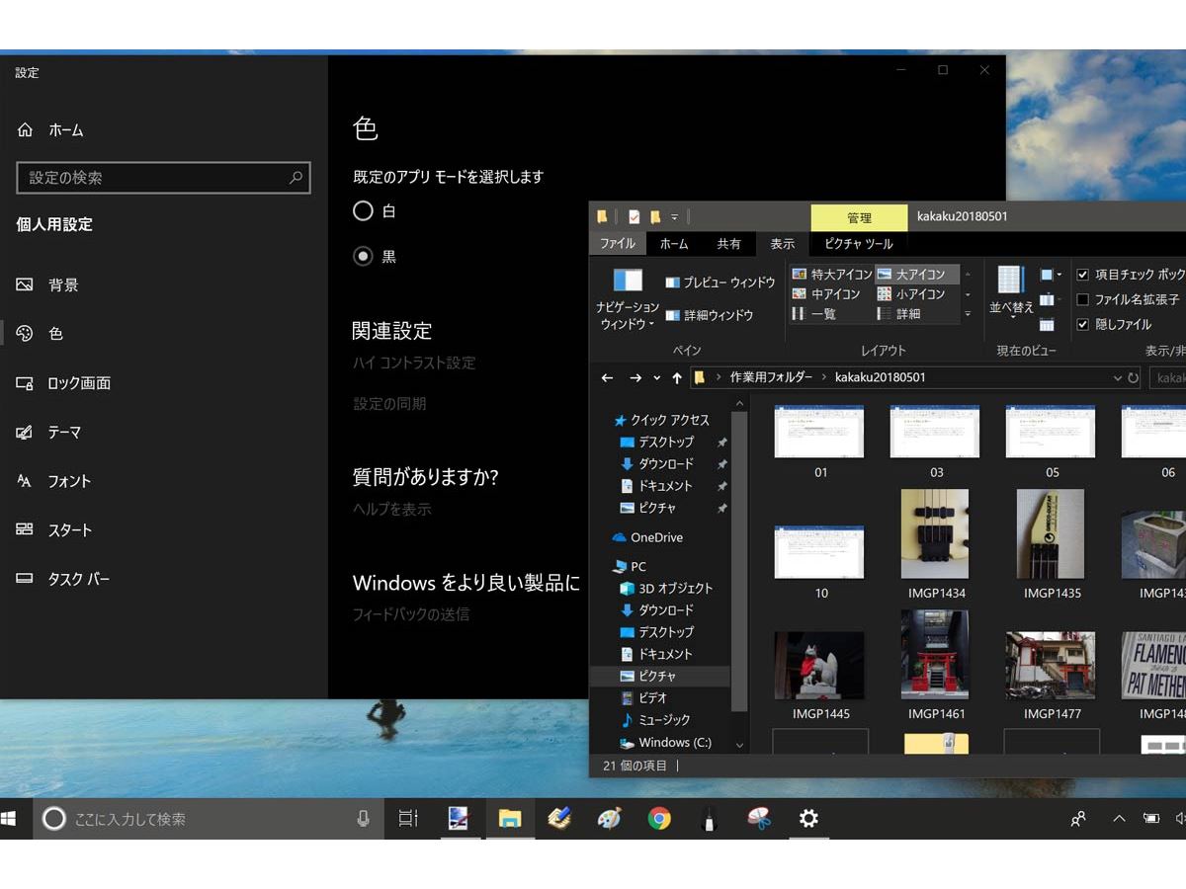This screenshot has width=1186, height=889.
Task: Open the address bar history dropdown
Action: click(x=1118, y=377)
